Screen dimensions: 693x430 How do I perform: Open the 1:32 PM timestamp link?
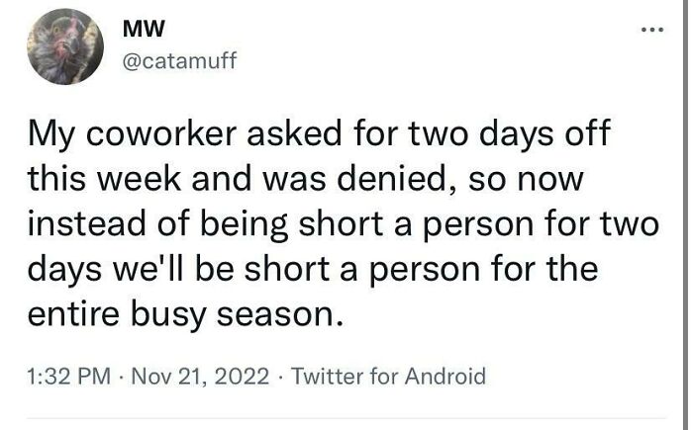coord(69,377)
